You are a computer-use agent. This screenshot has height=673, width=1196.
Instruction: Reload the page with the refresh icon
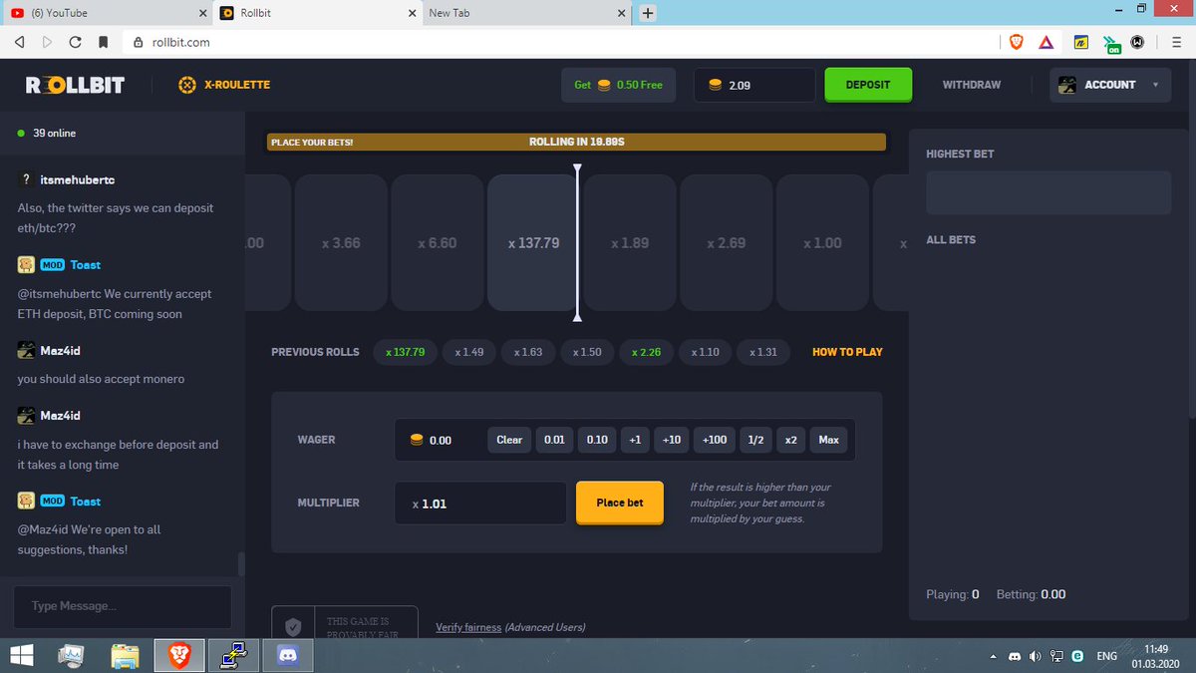coord(75,43)
